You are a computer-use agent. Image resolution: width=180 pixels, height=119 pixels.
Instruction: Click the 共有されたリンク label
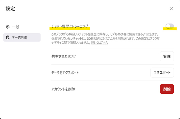(x=63, y=56)
